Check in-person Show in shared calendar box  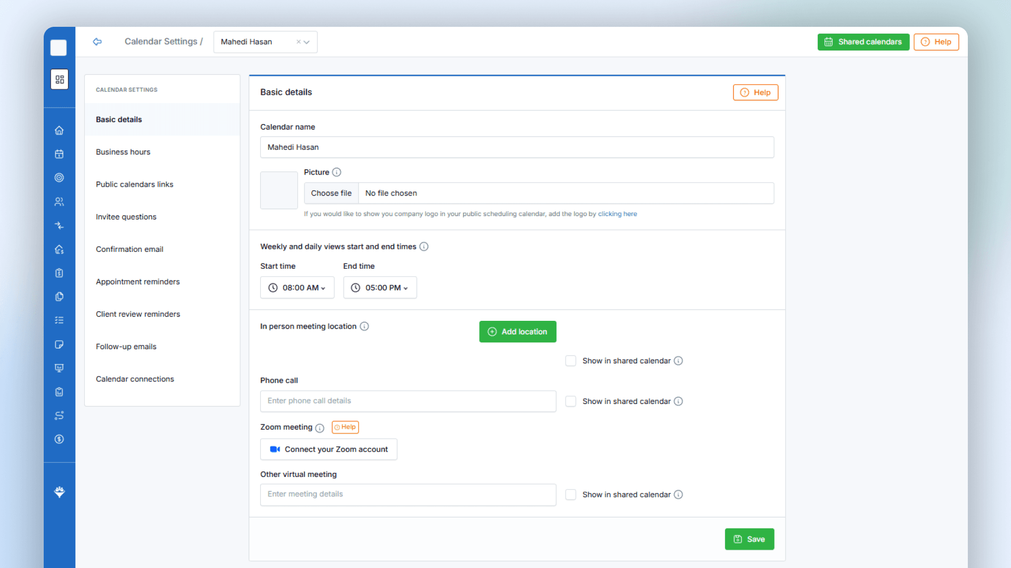pyautogui.click(x=571, y=361)
